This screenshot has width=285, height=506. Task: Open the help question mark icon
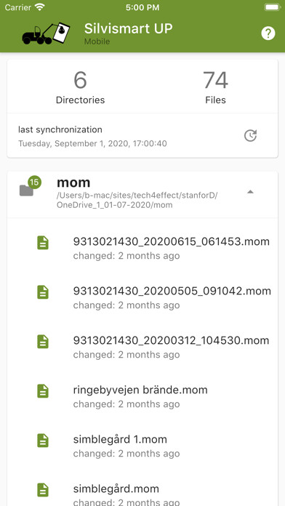pyautogui.click(x=268, y=33)
